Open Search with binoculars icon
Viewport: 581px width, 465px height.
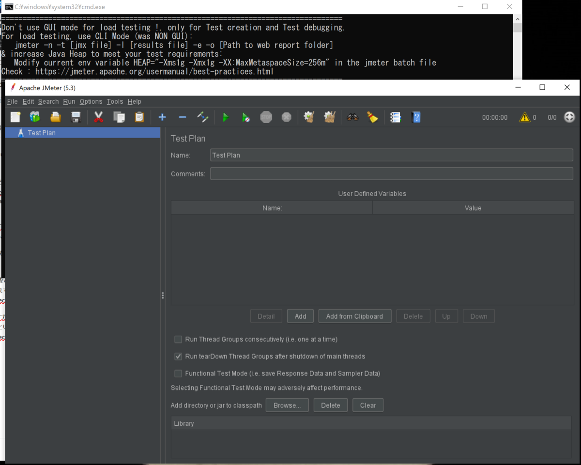[352, 117]
